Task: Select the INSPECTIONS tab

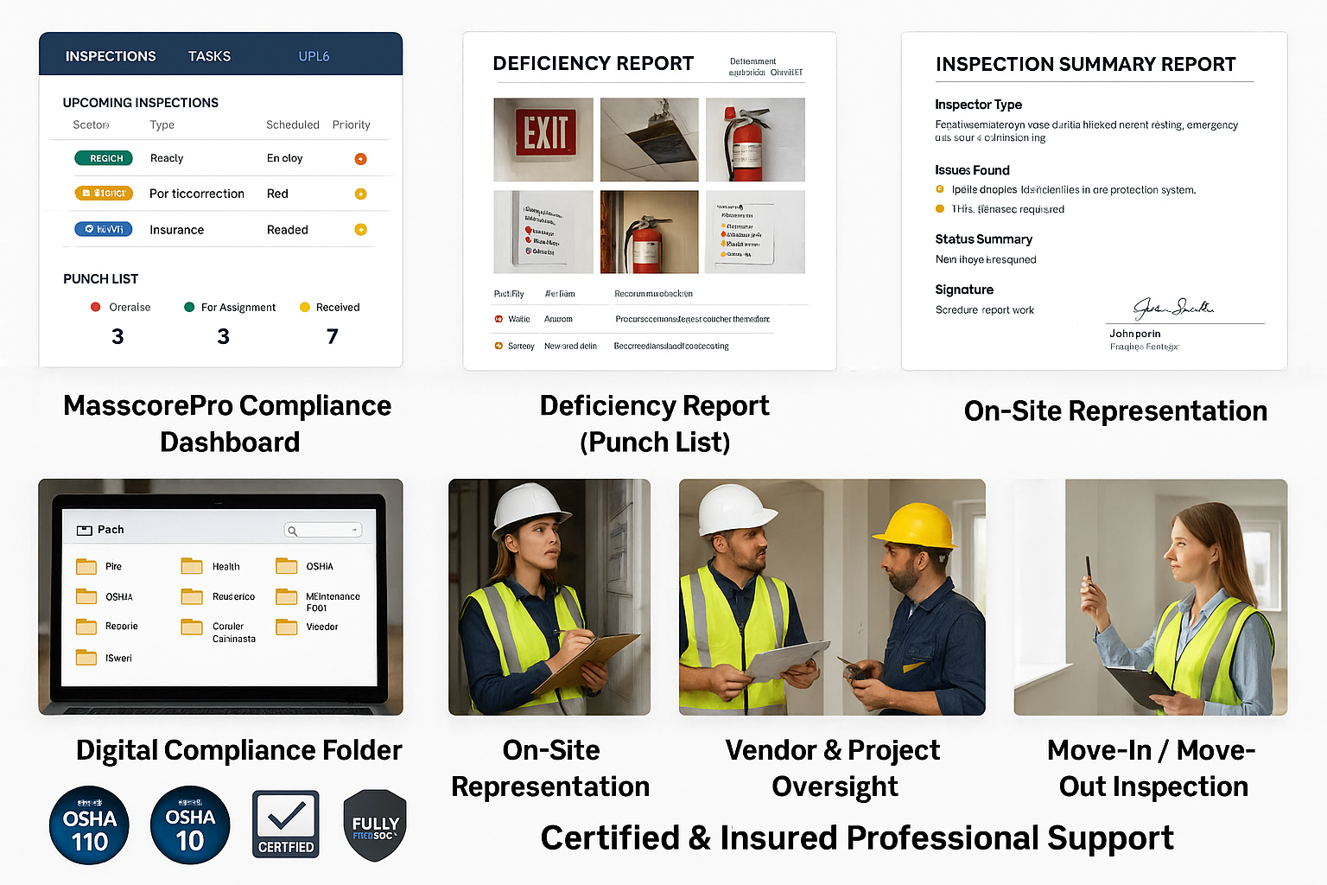Action: click(111, 55)
